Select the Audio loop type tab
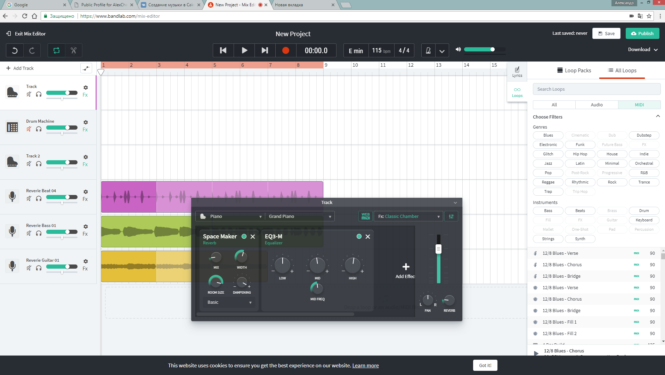Viewport: 665px width, 375px height. pos(597,105)
